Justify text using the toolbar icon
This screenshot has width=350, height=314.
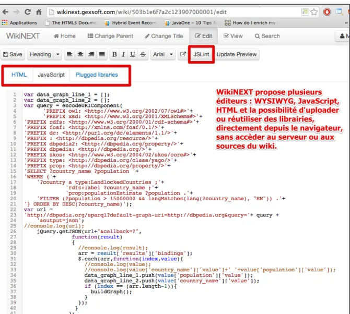click(102, 54)
